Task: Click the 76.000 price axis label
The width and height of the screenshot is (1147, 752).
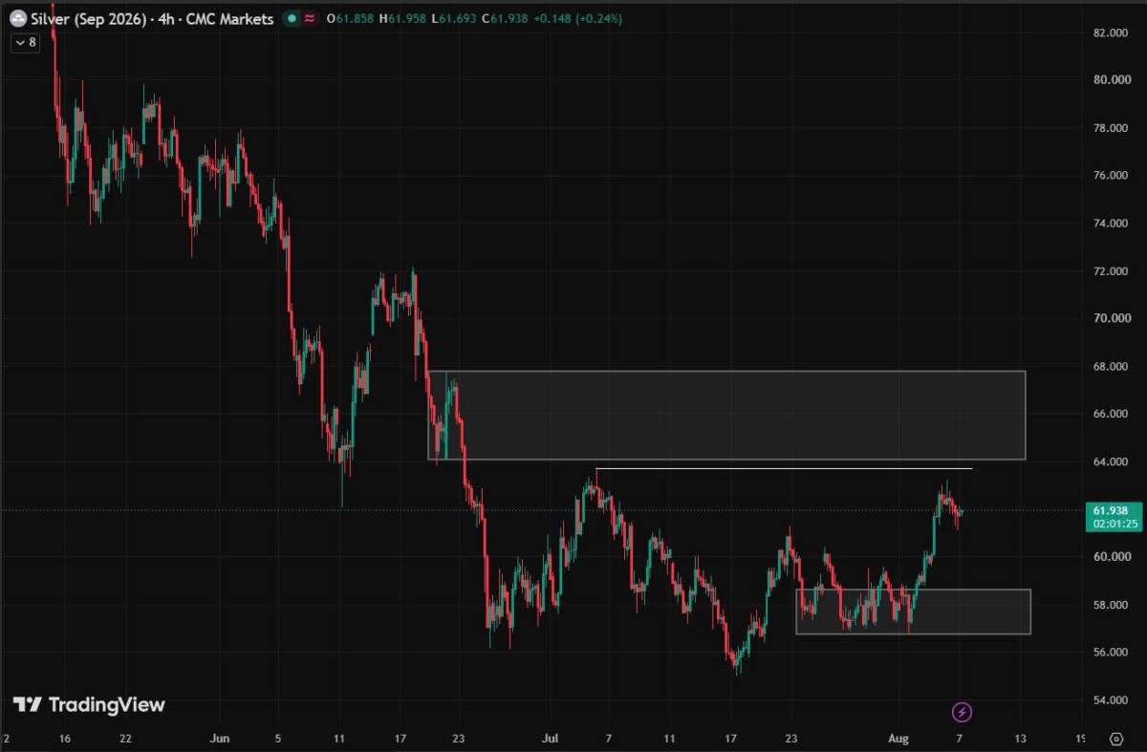Action: 1113,176
